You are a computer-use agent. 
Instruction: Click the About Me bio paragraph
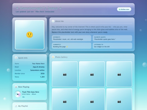pos(90,29)
